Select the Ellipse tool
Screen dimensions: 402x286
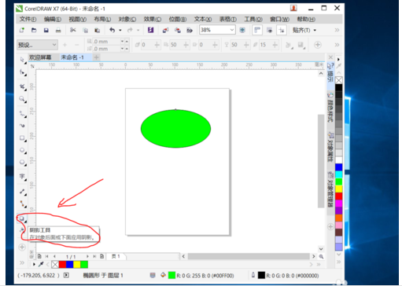[x=22, y=150]
